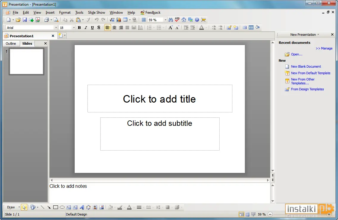Viewport: 338px width, 220px height.
Task: Click the Open... link in task pane
Action: point(297,55)
